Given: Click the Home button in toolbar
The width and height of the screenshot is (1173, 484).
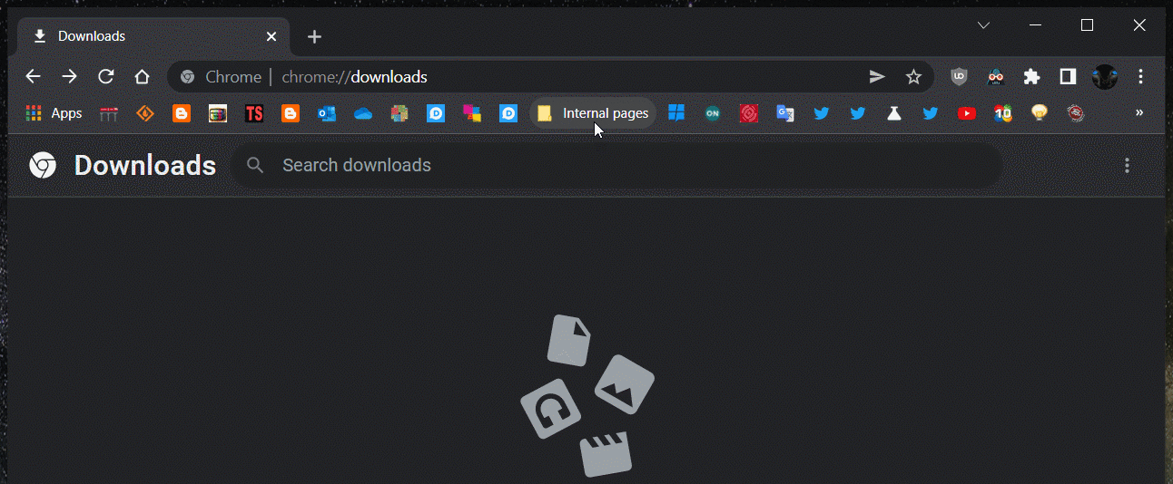Looking at the screenshot, I should 142,77.
